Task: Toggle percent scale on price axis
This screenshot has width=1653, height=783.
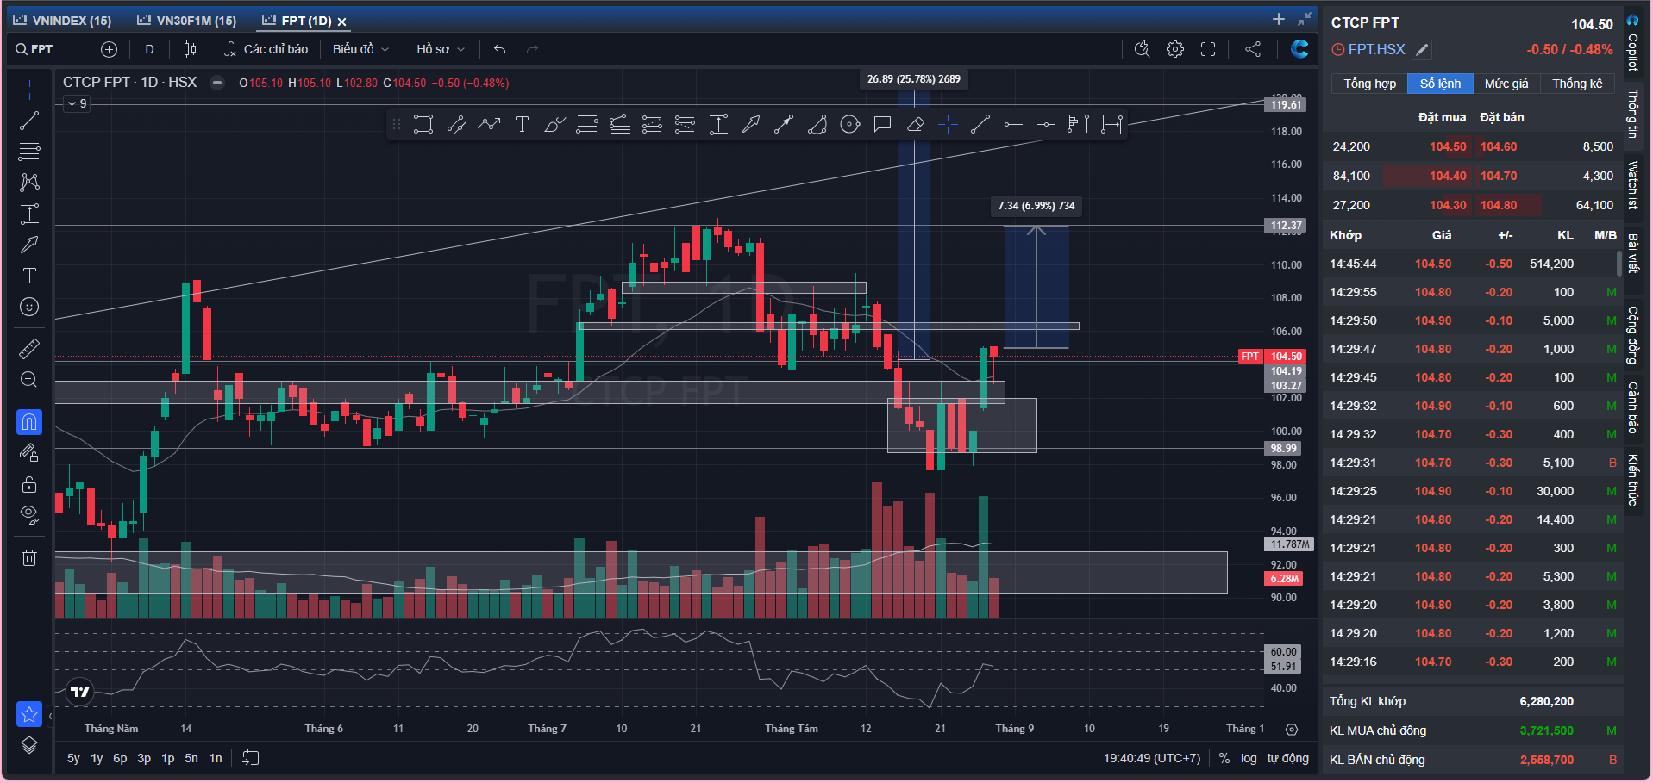Action: coord(1224,758)
